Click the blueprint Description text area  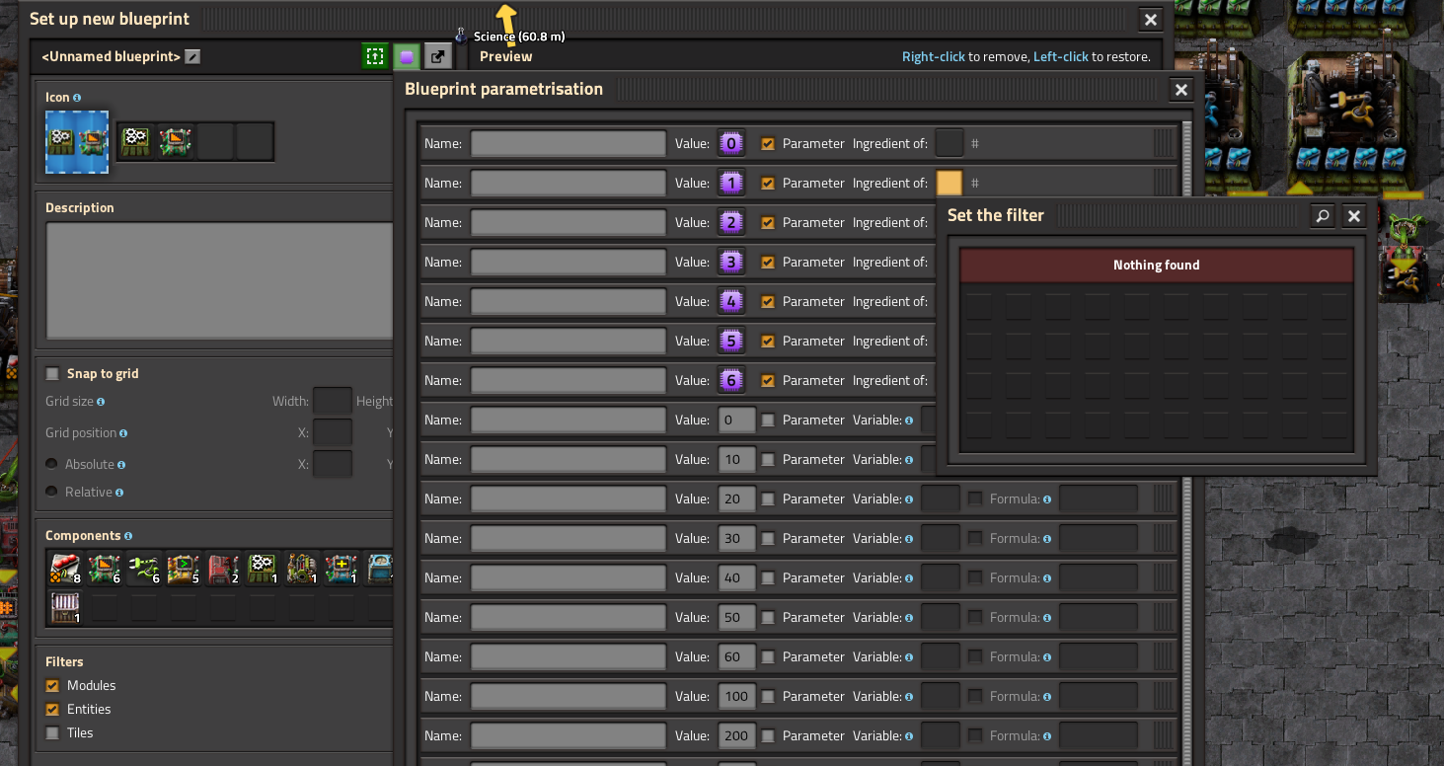[219, 281]
